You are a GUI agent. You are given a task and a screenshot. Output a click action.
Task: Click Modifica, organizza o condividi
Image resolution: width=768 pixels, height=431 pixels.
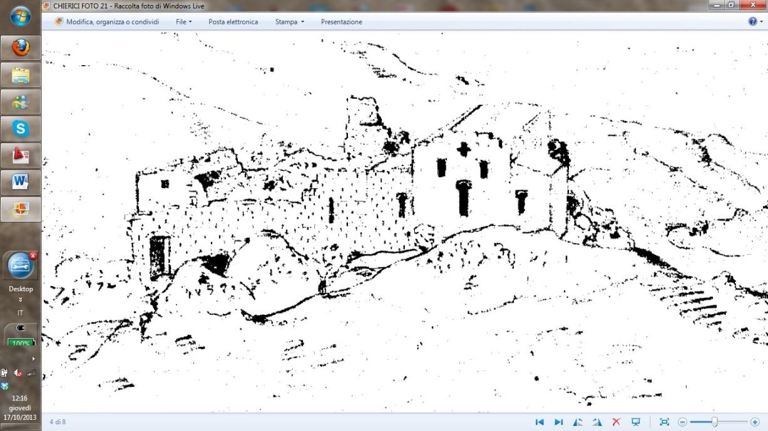[x=106, y=22]
